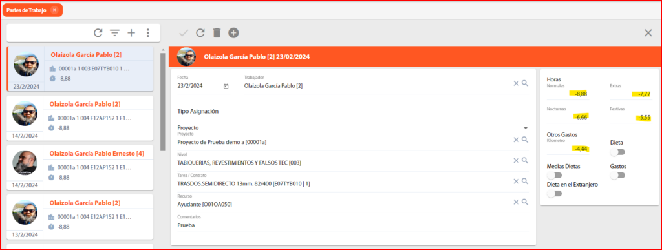Open the list filter options

tap(114, 33)
